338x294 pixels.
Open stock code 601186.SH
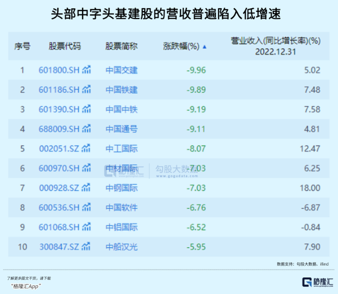tap(59, 90)
